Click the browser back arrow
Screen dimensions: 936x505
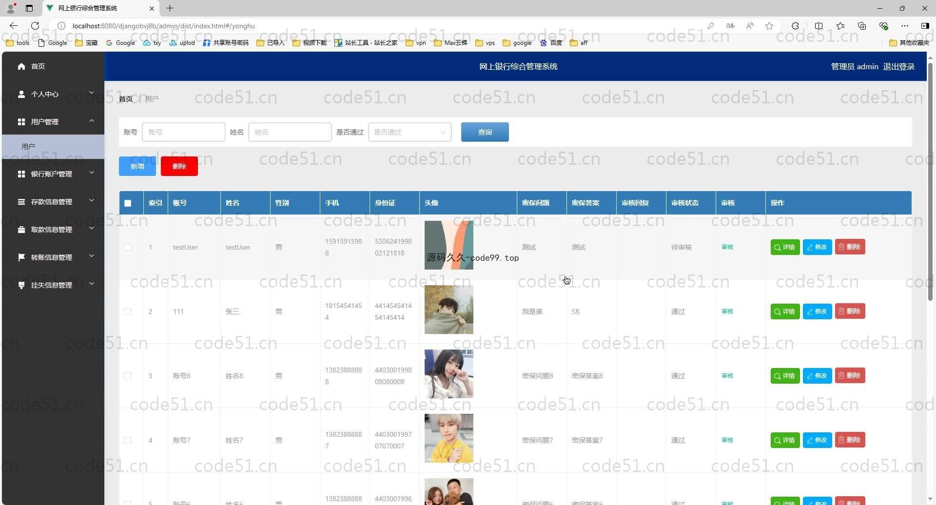click(14, 26)
